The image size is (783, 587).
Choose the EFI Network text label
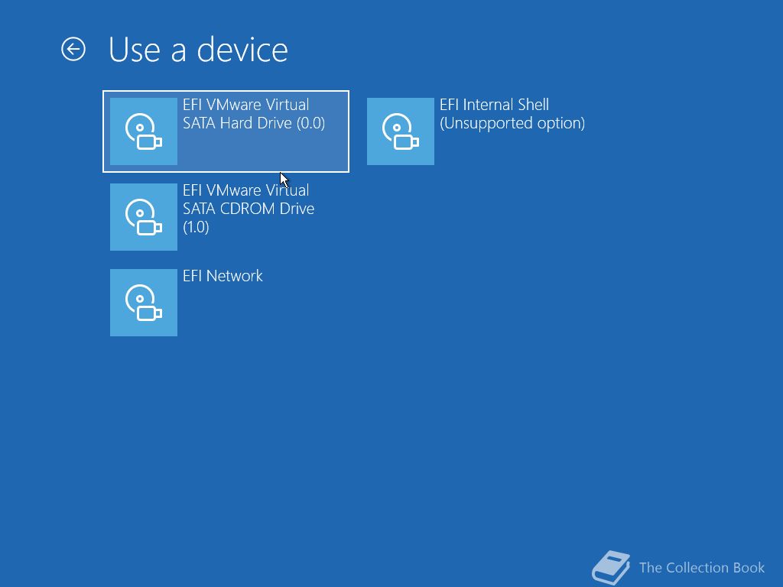pos(223,276)
